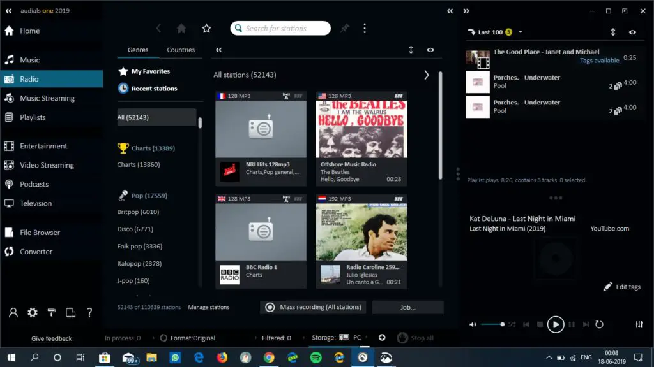This screenshot has width=654, height=367.
Task: Go to the radio home view
Action: click(x=181, y=28)
